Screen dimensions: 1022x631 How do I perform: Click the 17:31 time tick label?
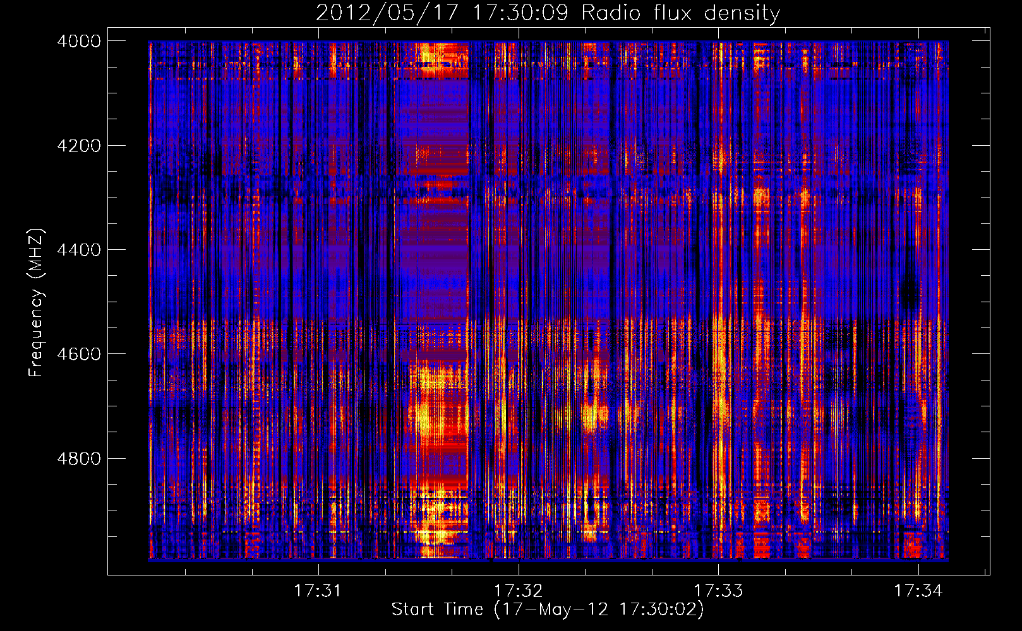(x=318, y=591)
